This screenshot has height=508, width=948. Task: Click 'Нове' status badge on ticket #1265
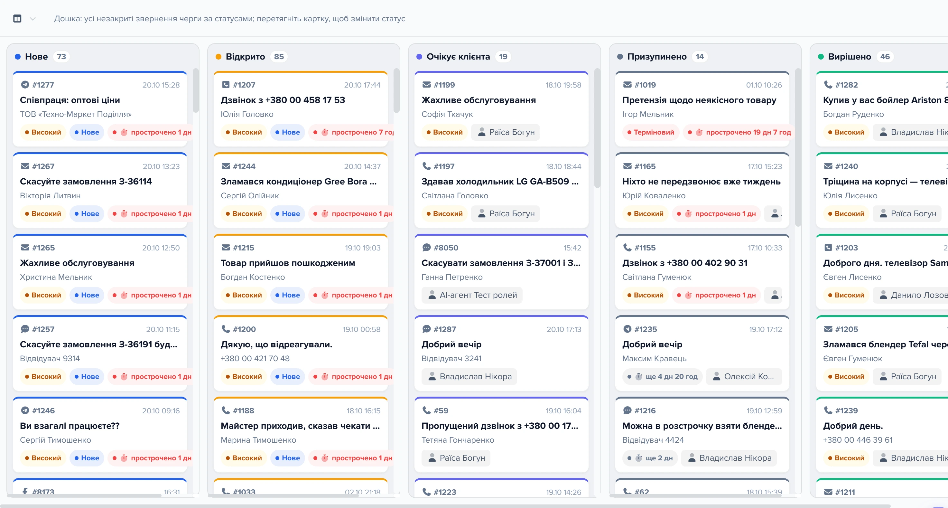[x=87, y=295]
